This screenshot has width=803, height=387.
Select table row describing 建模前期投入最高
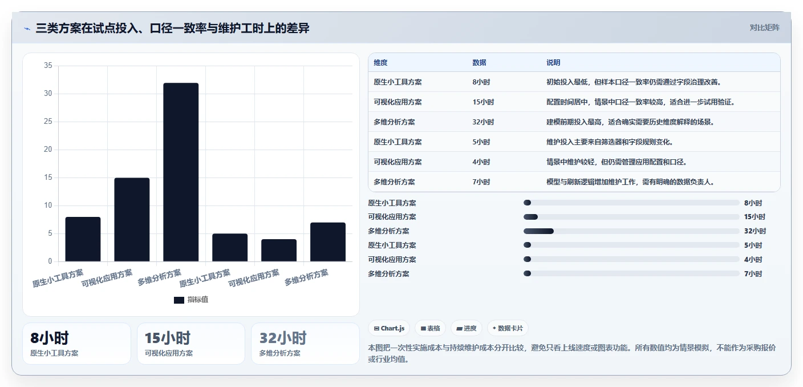574,122
